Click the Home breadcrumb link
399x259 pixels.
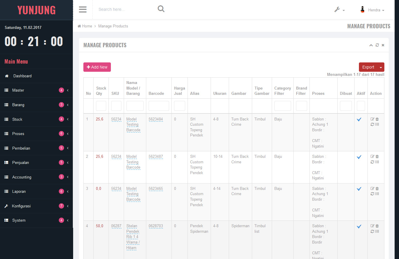(x=85, y=26)
